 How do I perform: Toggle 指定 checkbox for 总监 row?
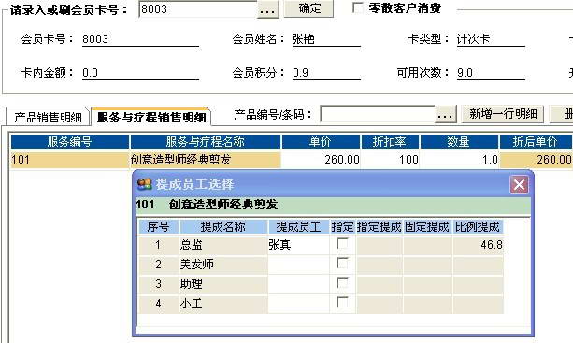tap(342, 244)
